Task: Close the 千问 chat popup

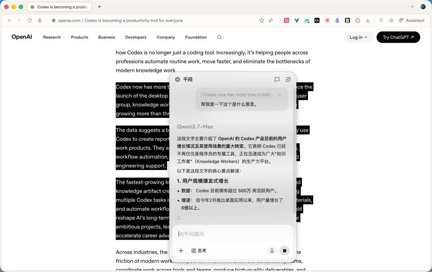Action: [178, 79]
